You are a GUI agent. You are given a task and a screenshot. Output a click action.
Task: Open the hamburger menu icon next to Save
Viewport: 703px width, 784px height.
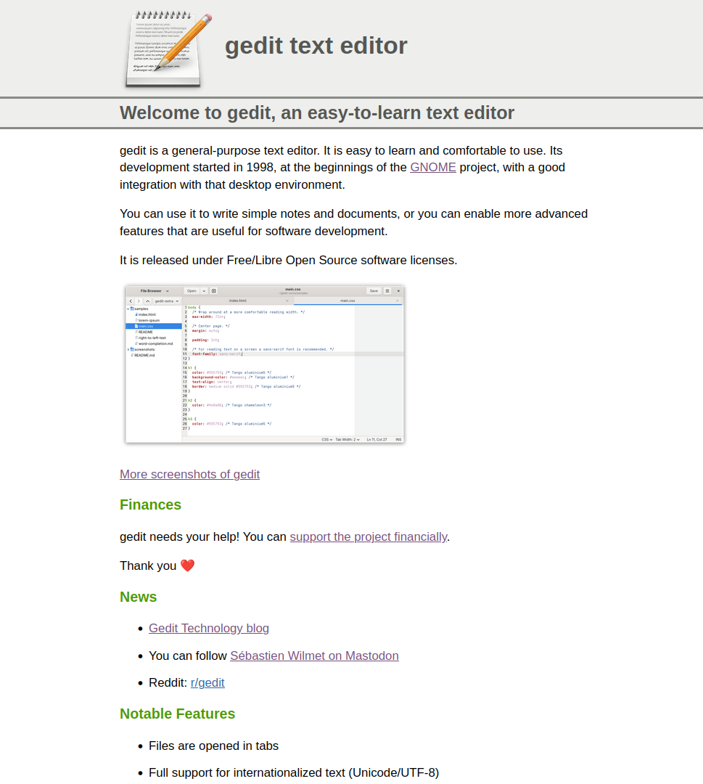click(x=387, y=290)
